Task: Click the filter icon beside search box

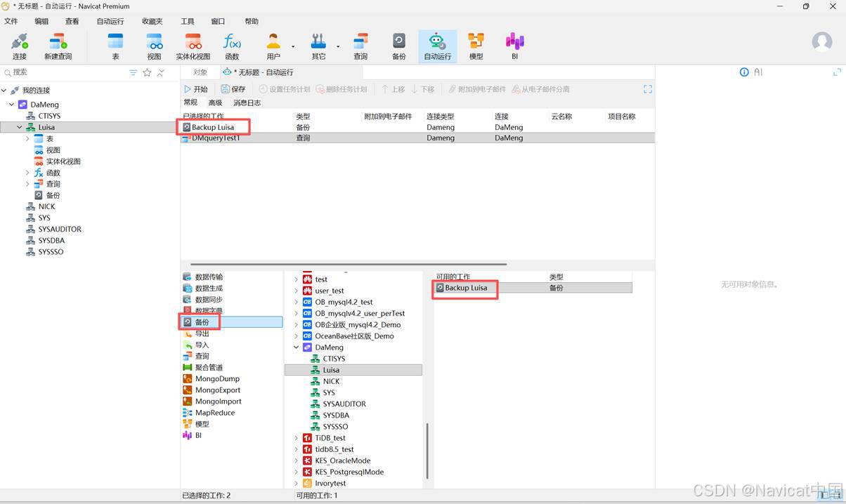Action: pyautogui.click(x=134, y=72)
